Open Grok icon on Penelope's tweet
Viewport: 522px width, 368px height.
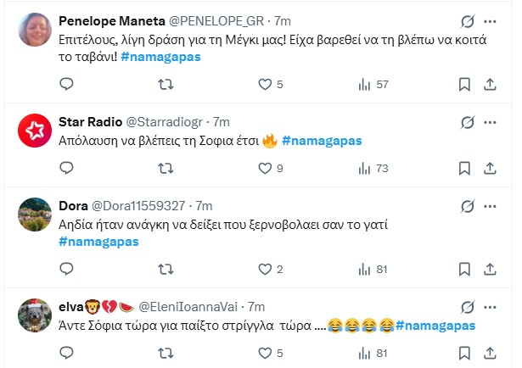(465, 21)
